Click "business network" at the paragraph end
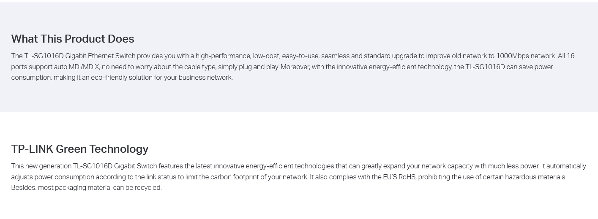 pos(205,78)
